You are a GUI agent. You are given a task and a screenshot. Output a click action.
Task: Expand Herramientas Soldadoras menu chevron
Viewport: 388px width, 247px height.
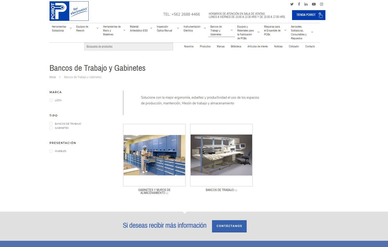pyautogui.click(x=71, y=28)
